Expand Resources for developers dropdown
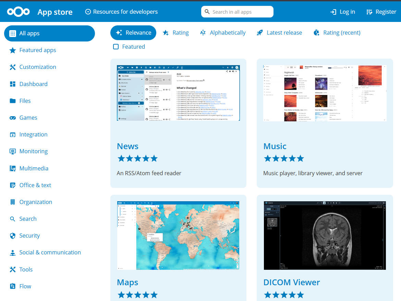 click(x=121, y=12)
